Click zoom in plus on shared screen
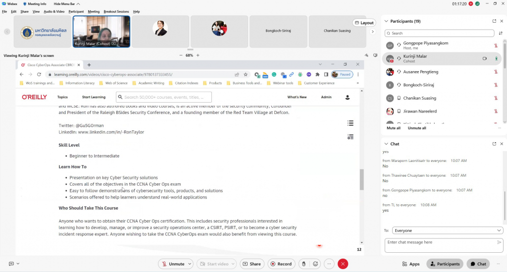507x272 pixels. pos(198,55)
